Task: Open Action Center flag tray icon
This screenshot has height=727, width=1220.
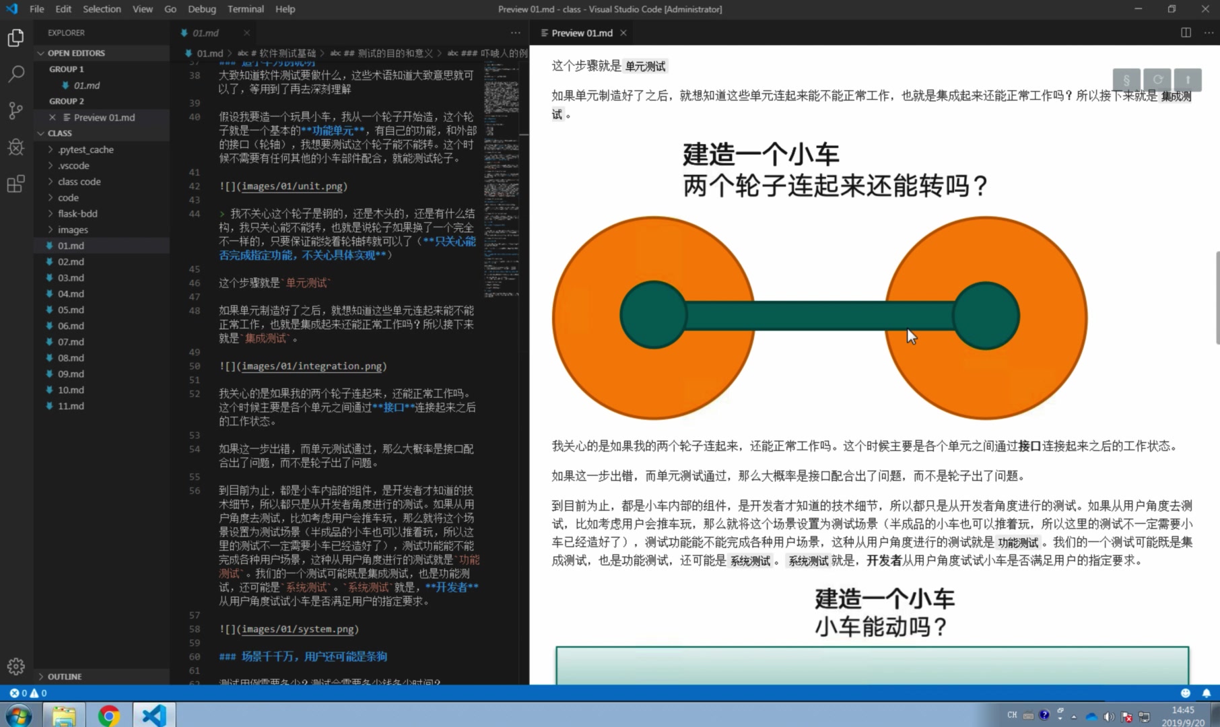Action: tap(1126, 716)
